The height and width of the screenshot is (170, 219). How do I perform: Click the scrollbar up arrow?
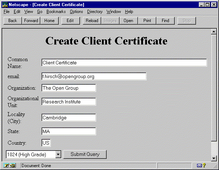pyautogui.click(x=214, y=32)
